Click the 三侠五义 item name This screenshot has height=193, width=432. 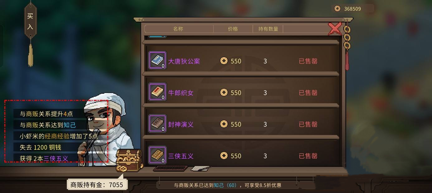[x=181, y=156]
